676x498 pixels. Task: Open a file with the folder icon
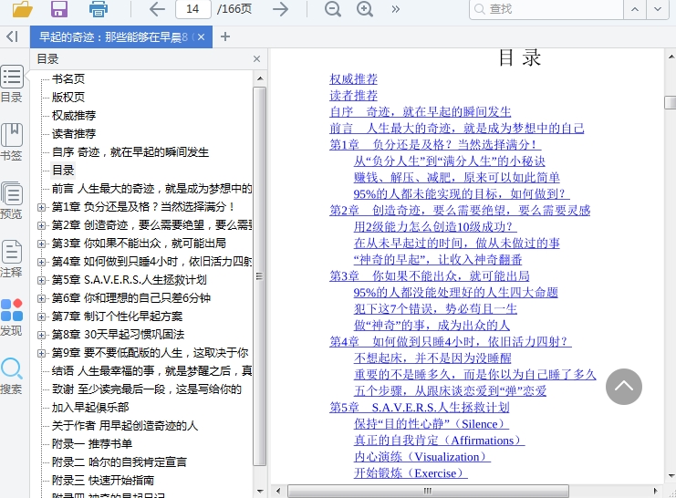pyautogui.click(x=23, y=8)
